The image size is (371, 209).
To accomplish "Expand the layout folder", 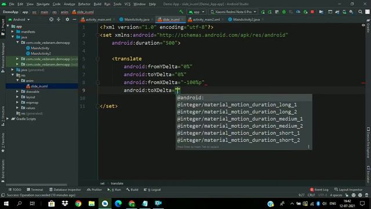I will 17,97.
